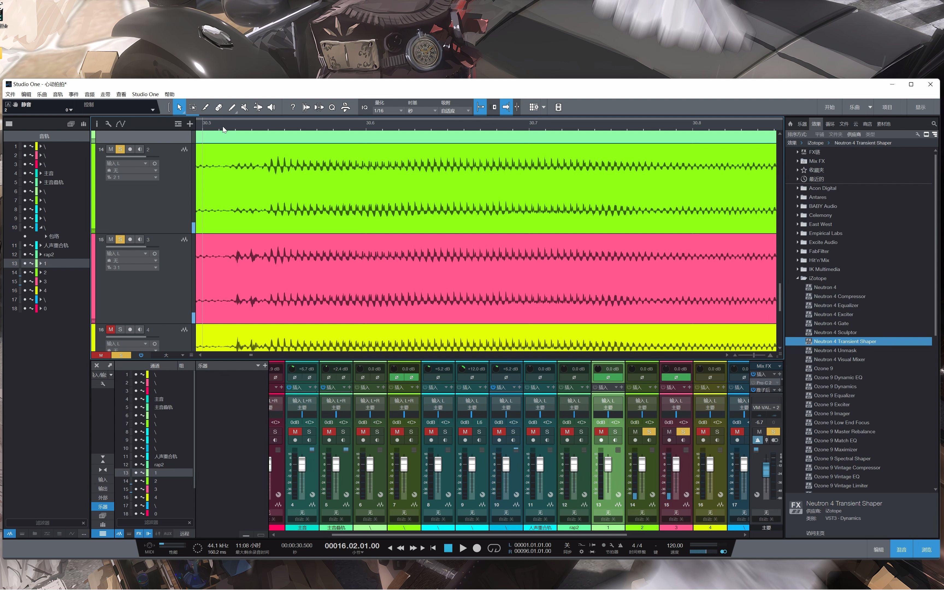
Task: Unsolo track 14 in arrangement
Action: (120, 149)
